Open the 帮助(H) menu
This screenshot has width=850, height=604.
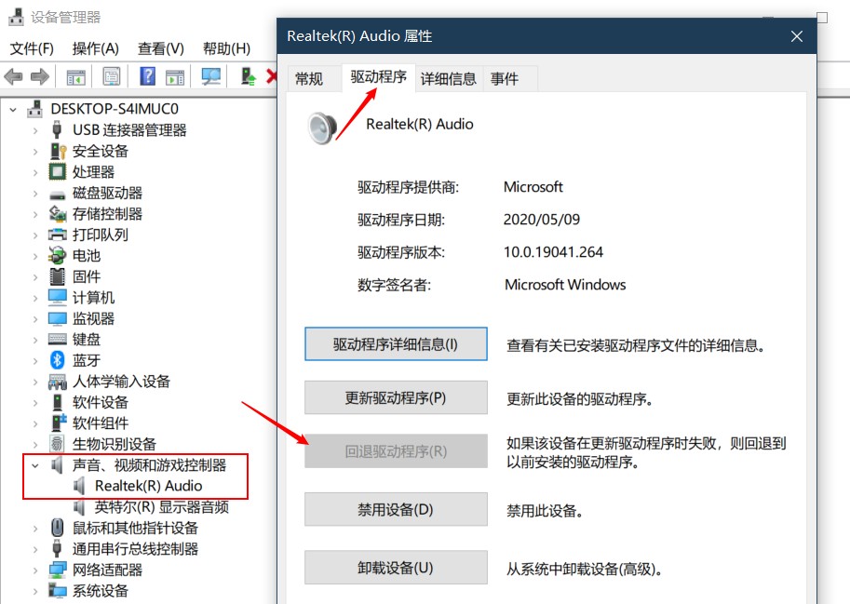pyautogui.click(x=226, y=48)
